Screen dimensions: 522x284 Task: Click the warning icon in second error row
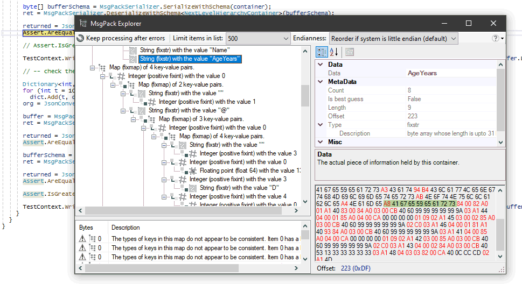coord(82,248)
